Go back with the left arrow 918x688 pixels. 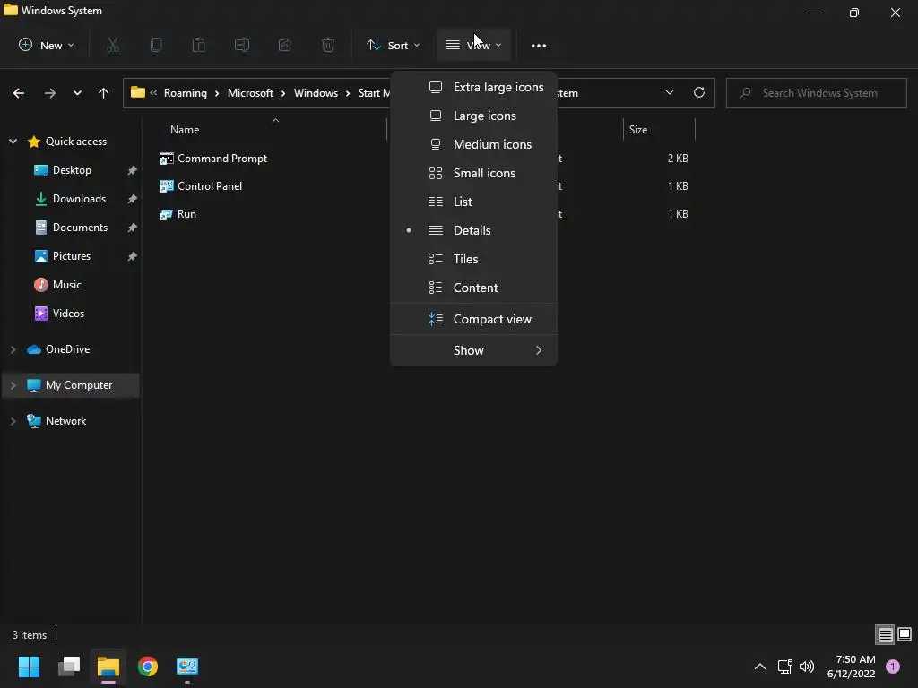pos(19,93)
